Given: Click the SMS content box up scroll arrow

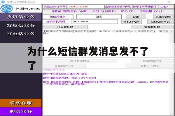Looking at the screenshot, I should click(171, 32).
